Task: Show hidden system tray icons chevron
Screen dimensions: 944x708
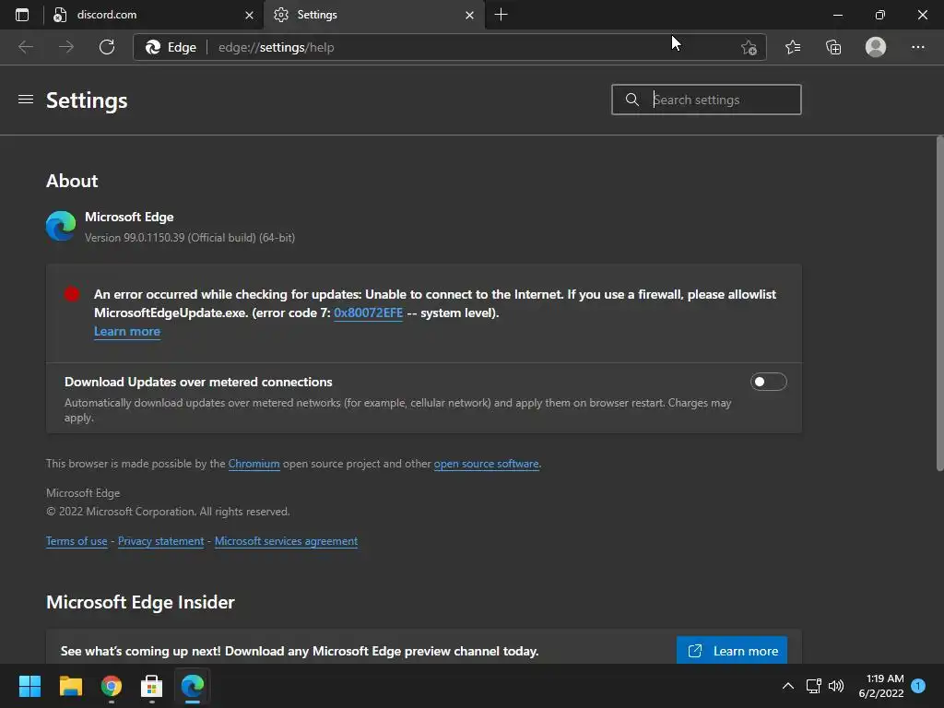Action: point(787,686)
